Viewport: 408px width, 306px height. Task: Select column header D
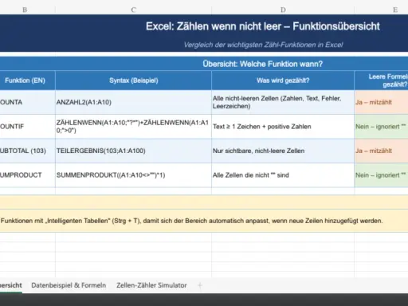283,10
